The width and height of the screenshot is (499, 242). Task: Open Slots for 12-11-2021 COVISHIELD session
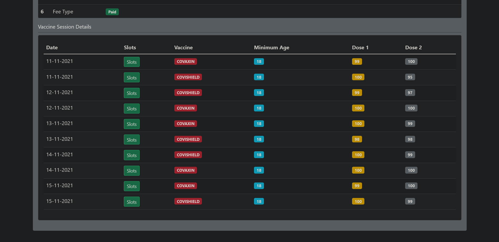coord(132,93)
